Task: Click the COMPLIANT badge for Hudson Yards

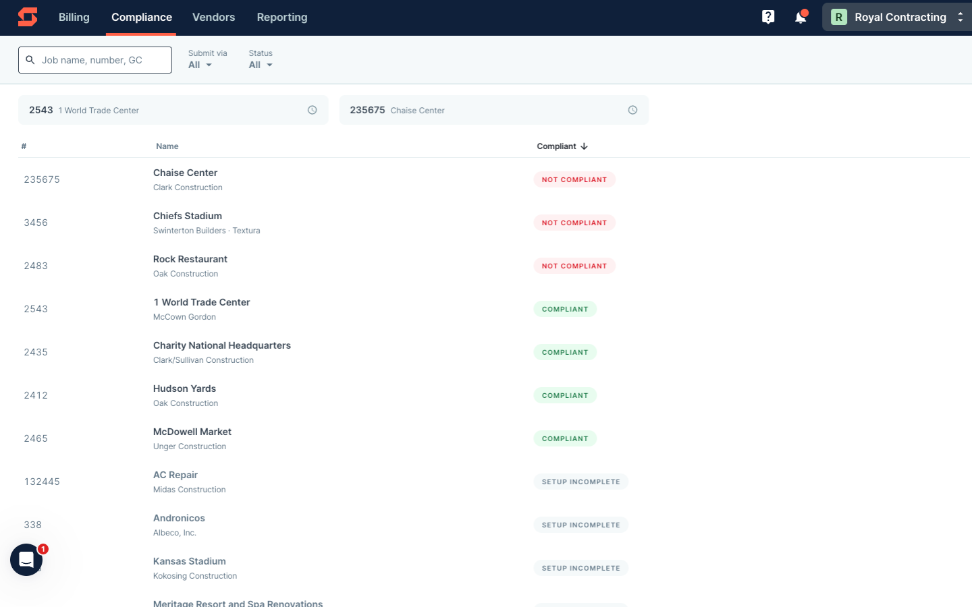Action: click(565, 395)
